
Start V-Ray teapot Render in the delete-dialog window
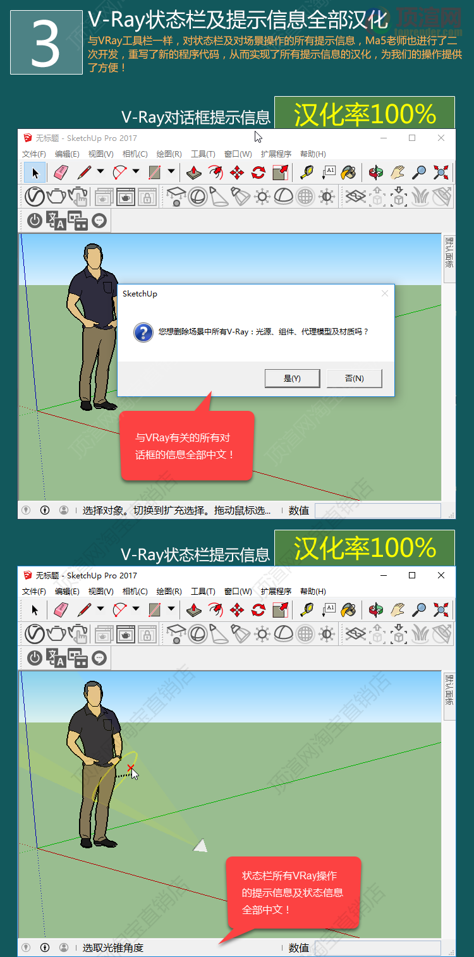56,197
